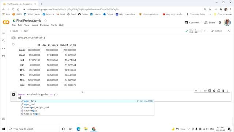
Task: Open the Windows Start menu
Action: tap(4, 129)
